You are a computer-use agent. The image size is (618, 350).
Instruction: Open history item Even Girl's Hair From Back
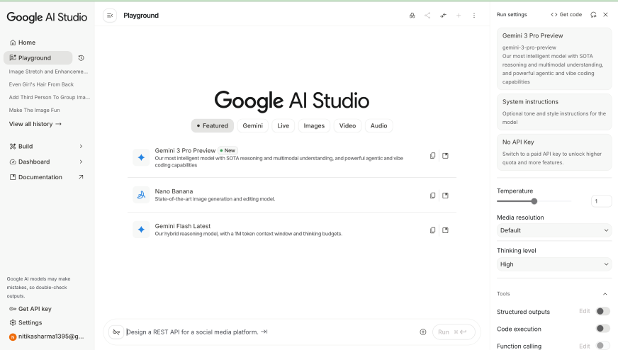[x=41, y=84]
